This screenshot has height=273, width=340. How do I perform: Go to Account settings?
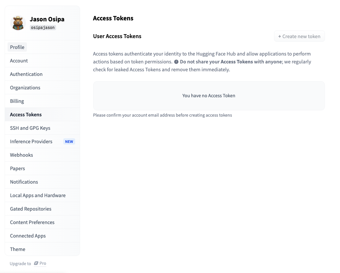[42, 60]
